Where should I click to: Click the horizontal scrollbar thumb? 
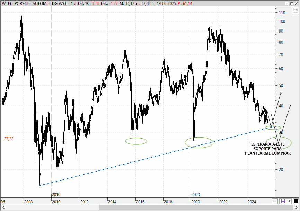tap(196, 208)
